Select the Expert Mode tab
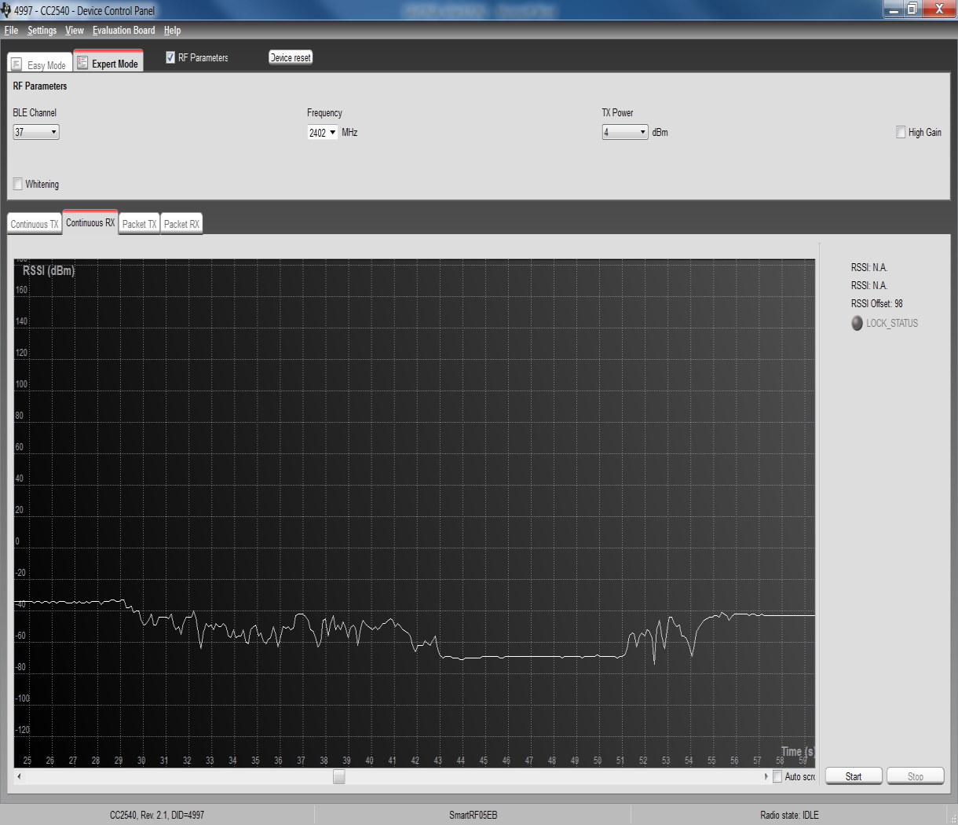The image size is (958, 825). [108, 63]
